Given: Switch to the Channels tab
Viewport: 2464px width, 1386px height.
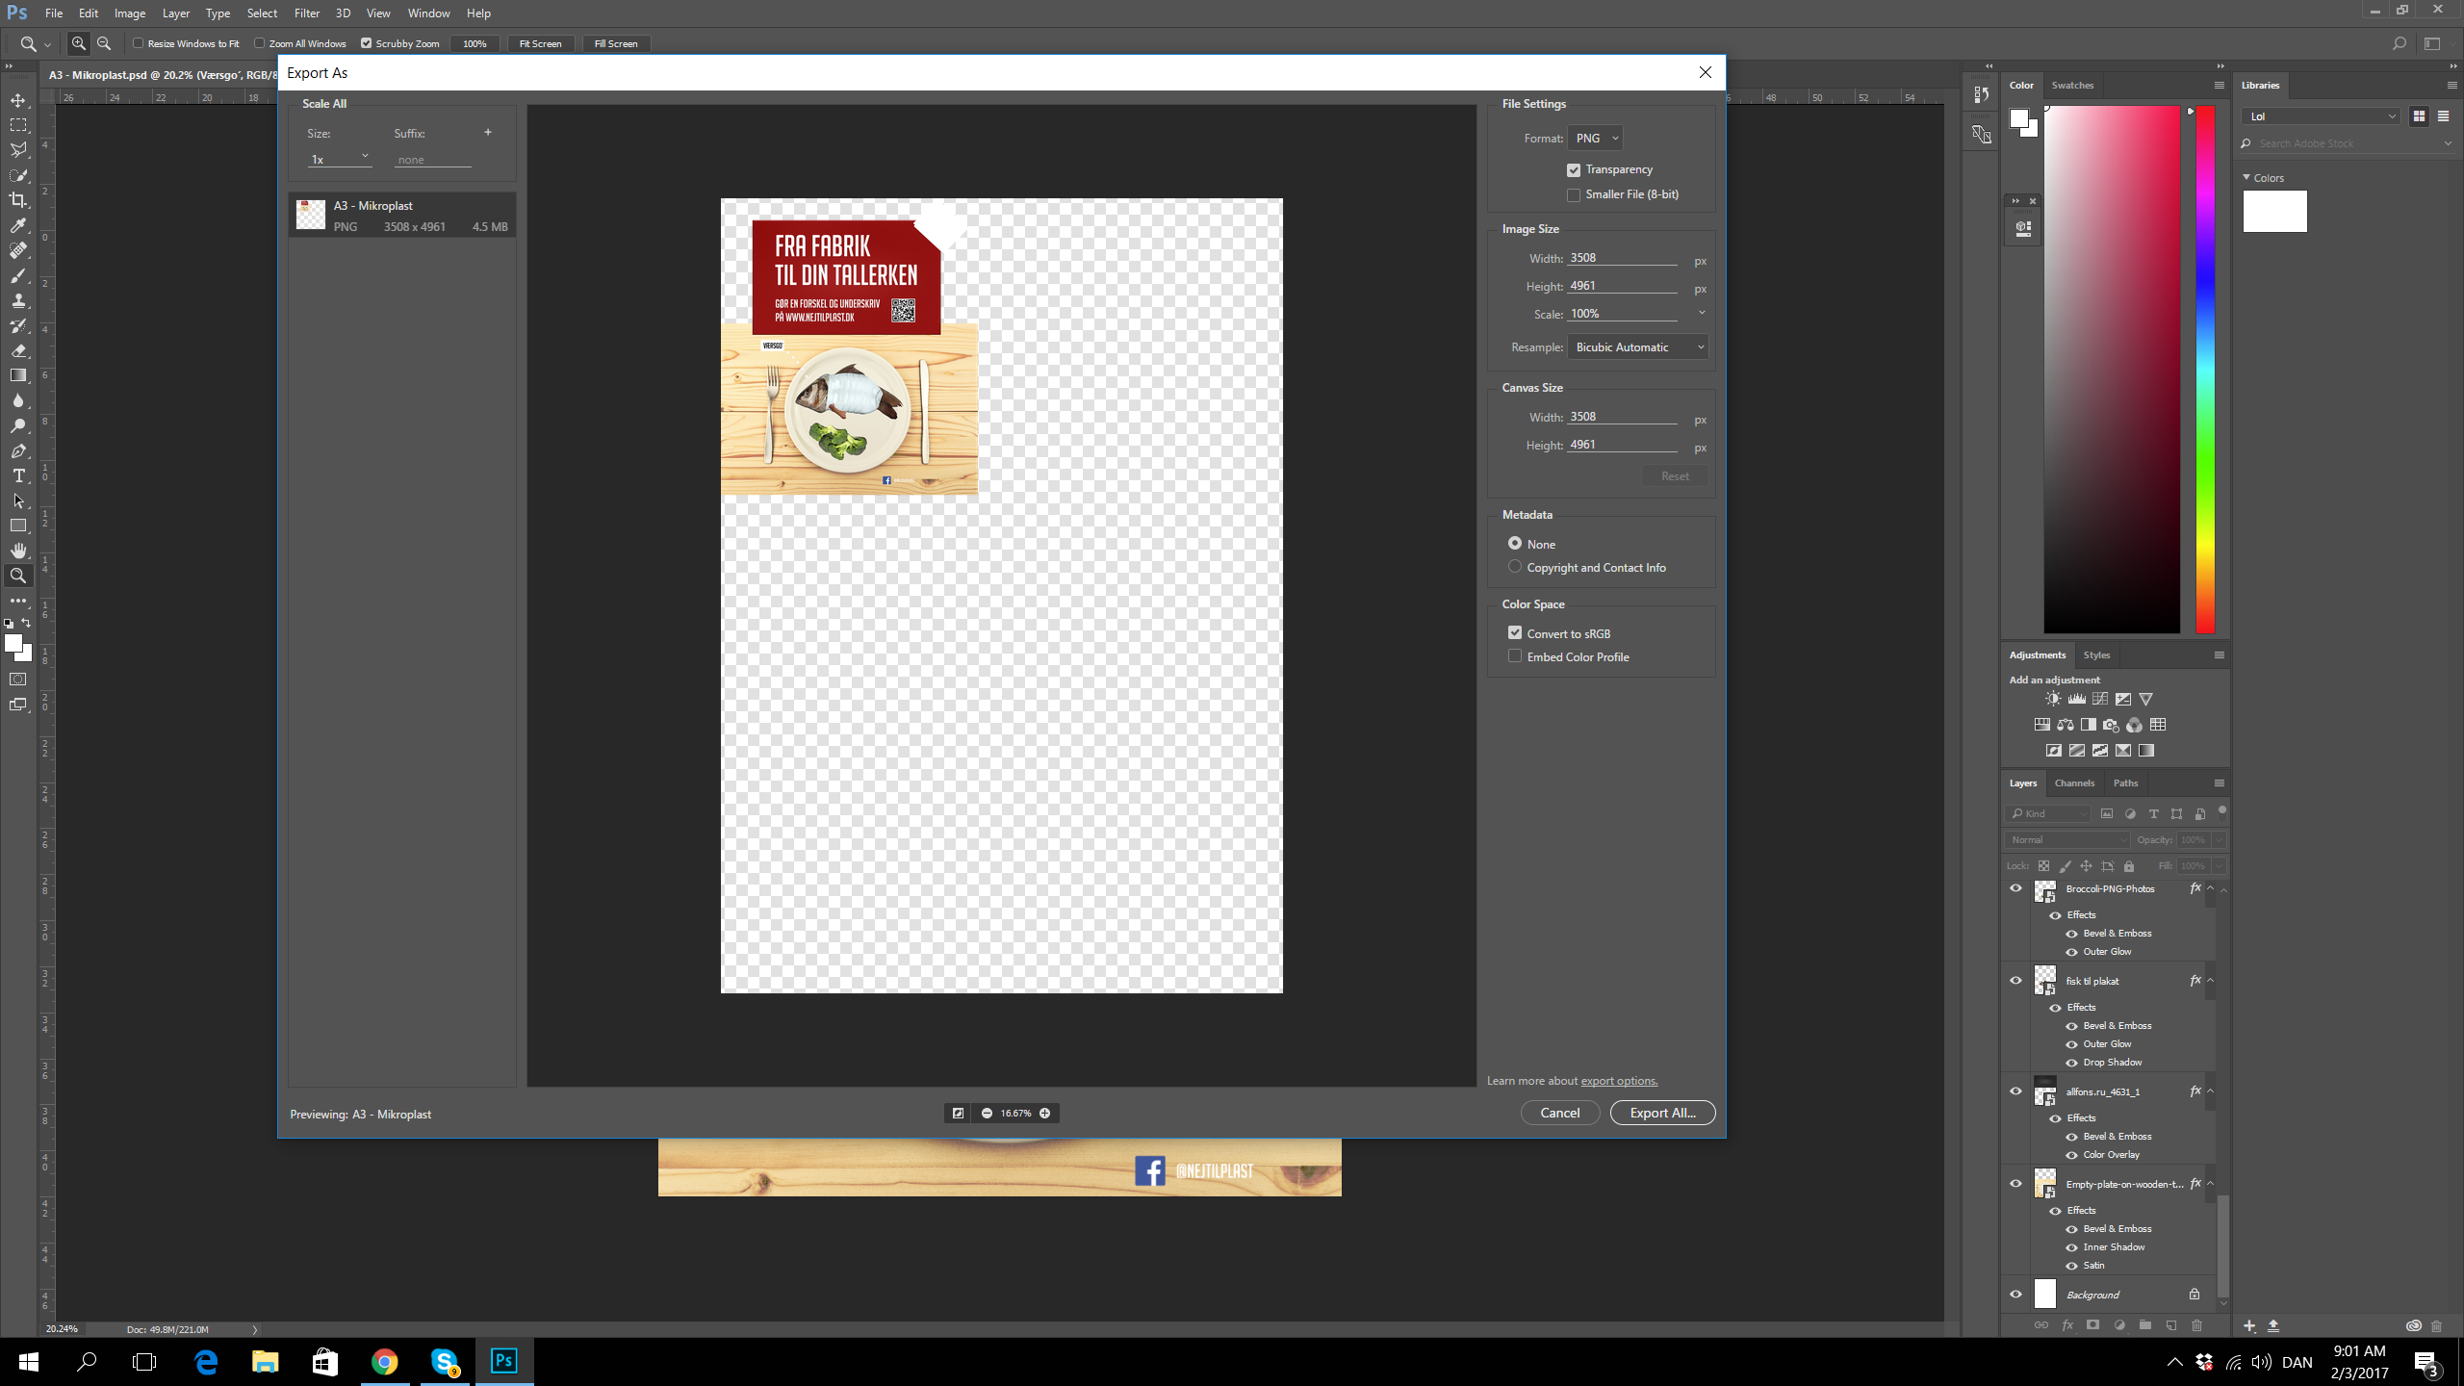Looking at the screenshot, I should 2074,783.
